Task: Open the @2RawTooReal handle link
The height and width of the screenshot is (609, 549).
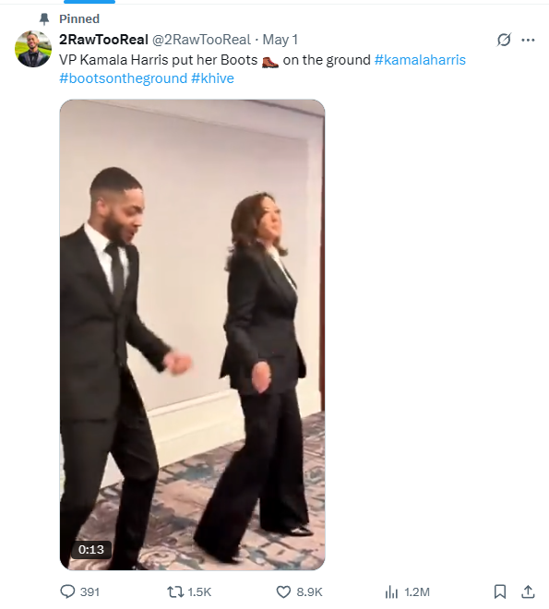Action: click(201, 40)
